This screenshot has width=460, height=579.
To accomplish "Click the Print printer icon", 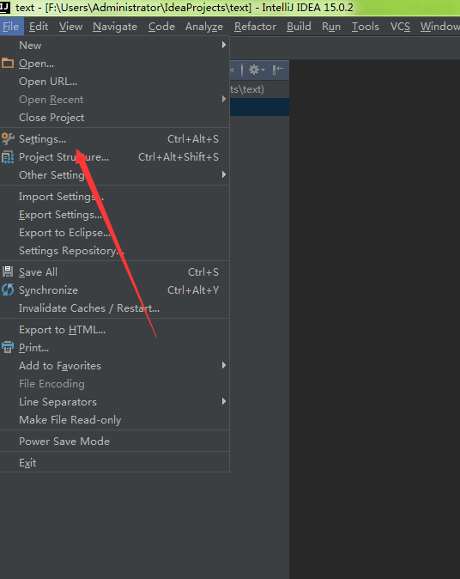I will [x=8, y=347].
